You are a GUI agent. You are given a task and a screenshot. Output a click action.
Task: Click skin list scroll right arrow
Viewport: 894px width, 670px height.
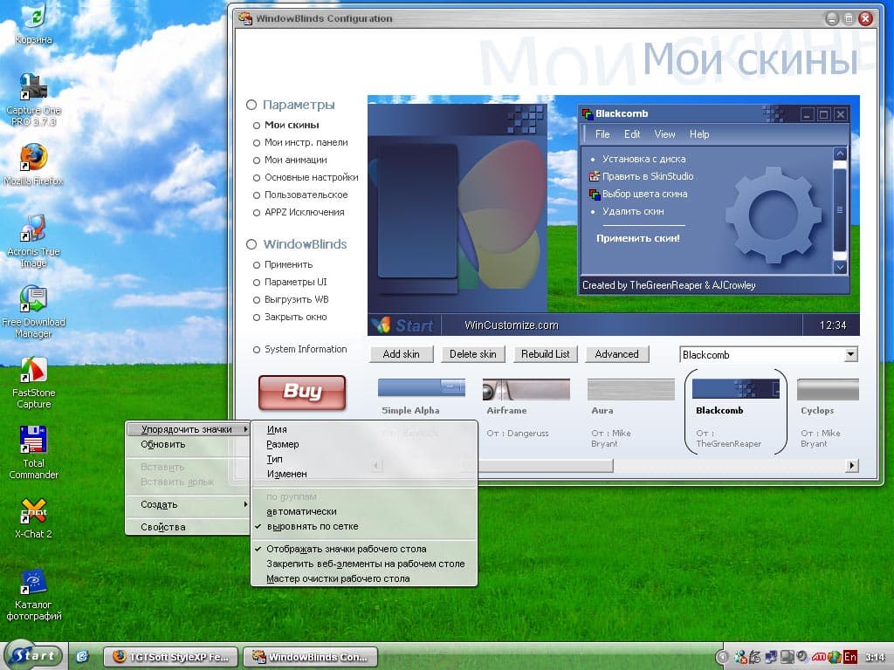(852, 466)
